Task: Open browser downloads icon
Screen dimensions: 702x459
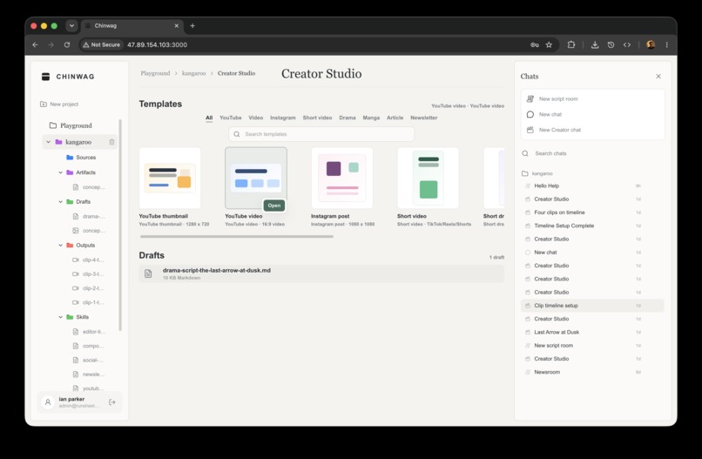Action: [595, 44]
